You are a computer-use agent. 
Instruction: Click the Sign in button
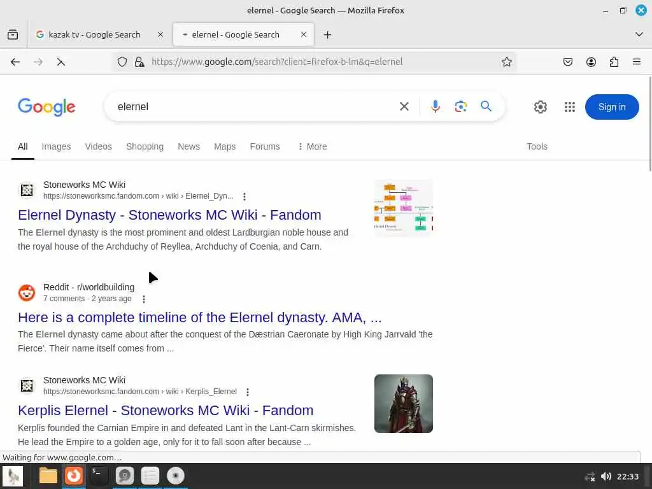pos(612,107)
